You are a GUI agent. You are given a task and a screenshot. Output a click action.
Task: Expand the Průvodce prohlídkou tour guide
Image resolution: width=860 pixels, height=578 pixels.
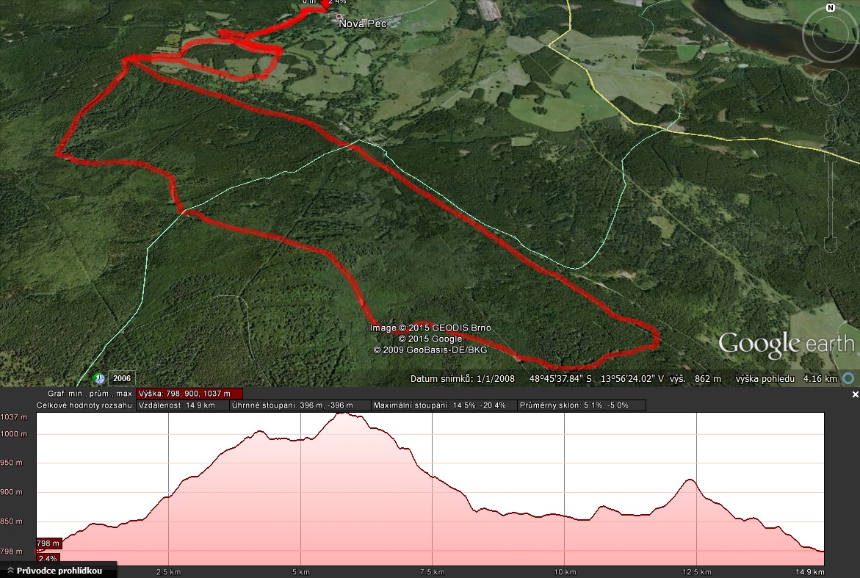pyautogui.click(x=58, y=571)
